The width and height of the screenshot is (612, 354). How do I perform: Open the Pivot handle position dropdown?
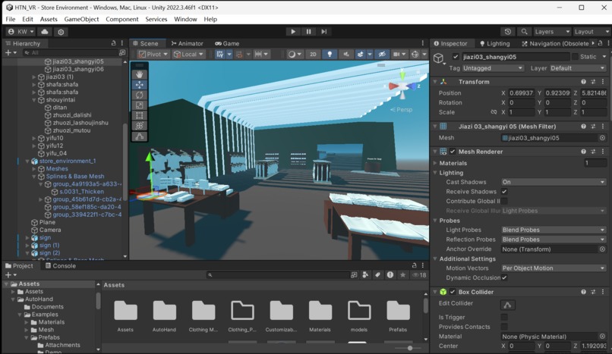tap(153, 54)
